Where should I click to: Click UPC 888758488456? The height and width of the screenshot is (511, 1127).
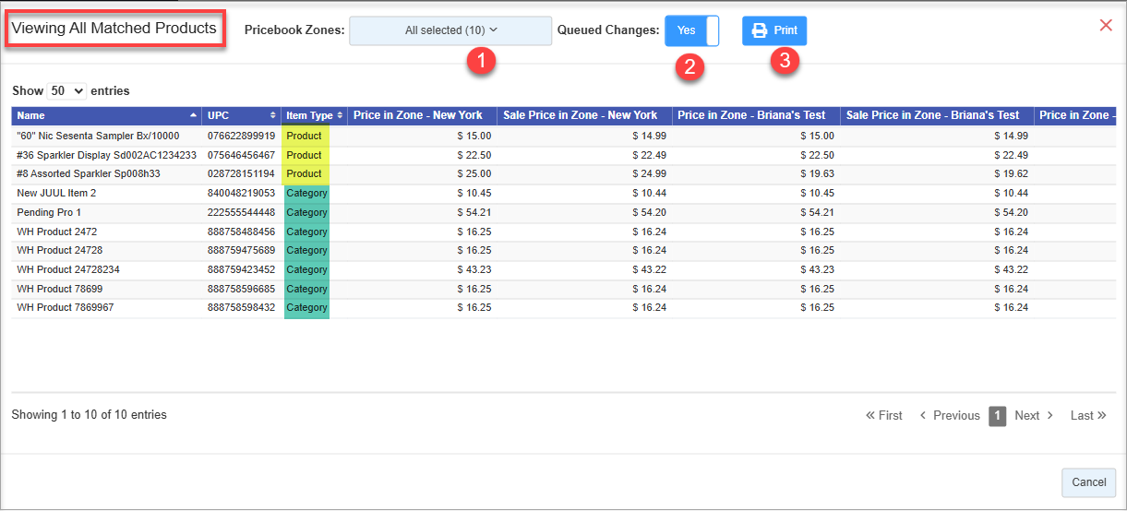241,232
